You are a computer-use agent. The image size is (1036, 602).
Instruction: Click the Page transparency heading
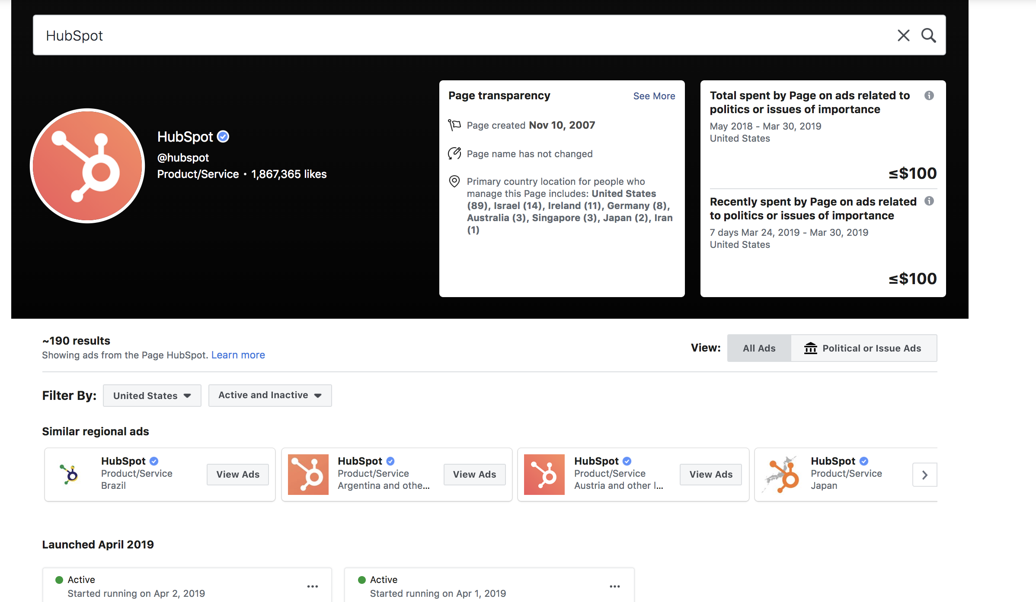point(499,95)
